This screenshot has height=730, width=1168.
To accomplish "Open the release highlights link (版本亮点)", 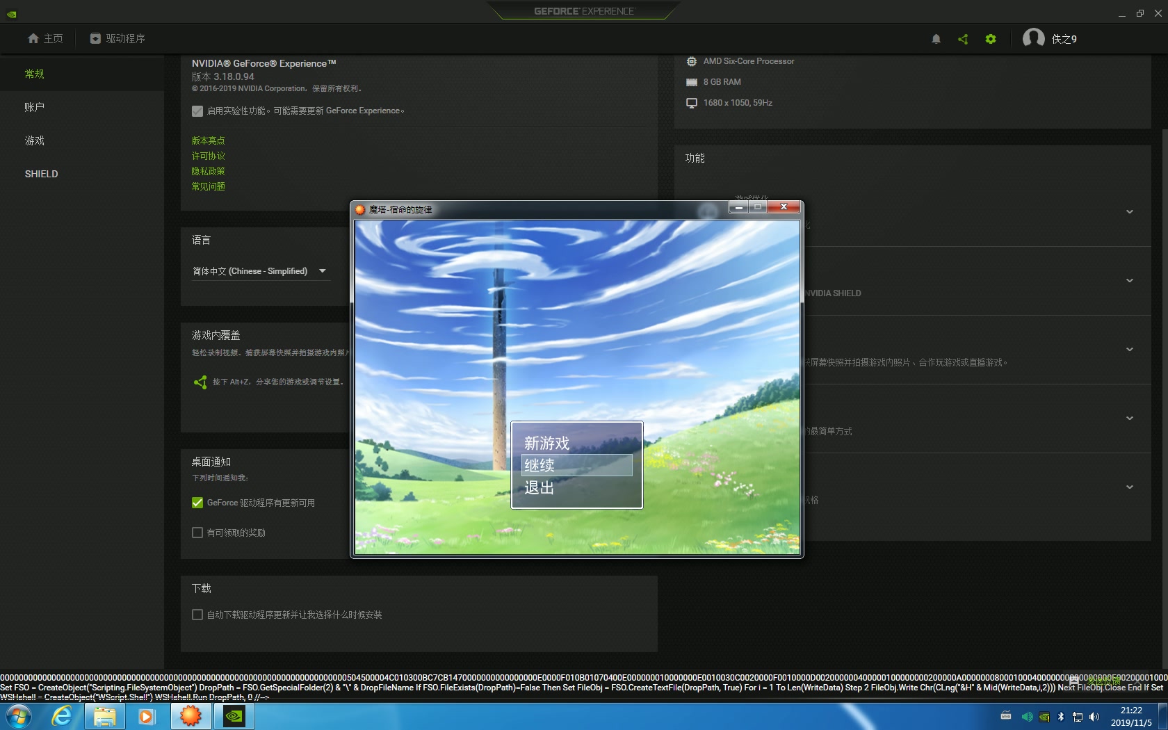I will [x=209, y=140].
